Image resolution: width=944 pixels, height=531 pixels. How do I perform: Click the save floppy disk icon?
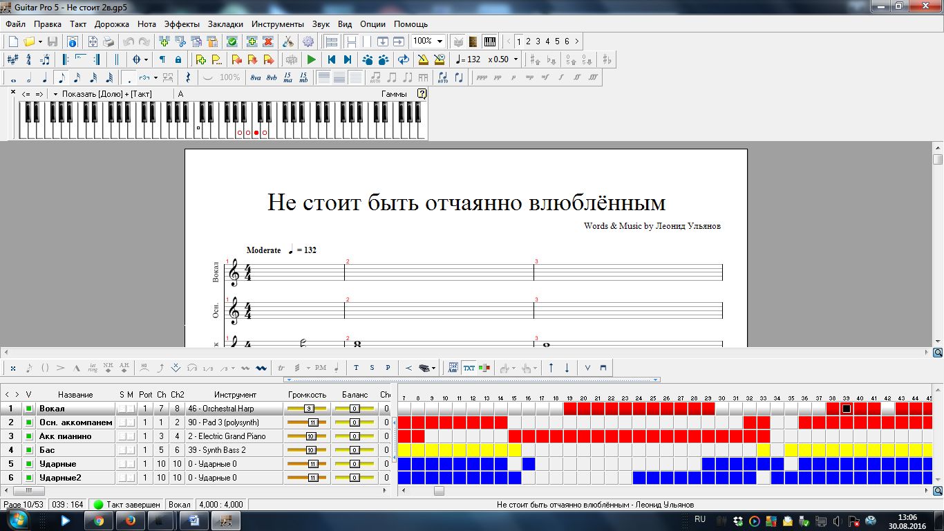[53, 41]
